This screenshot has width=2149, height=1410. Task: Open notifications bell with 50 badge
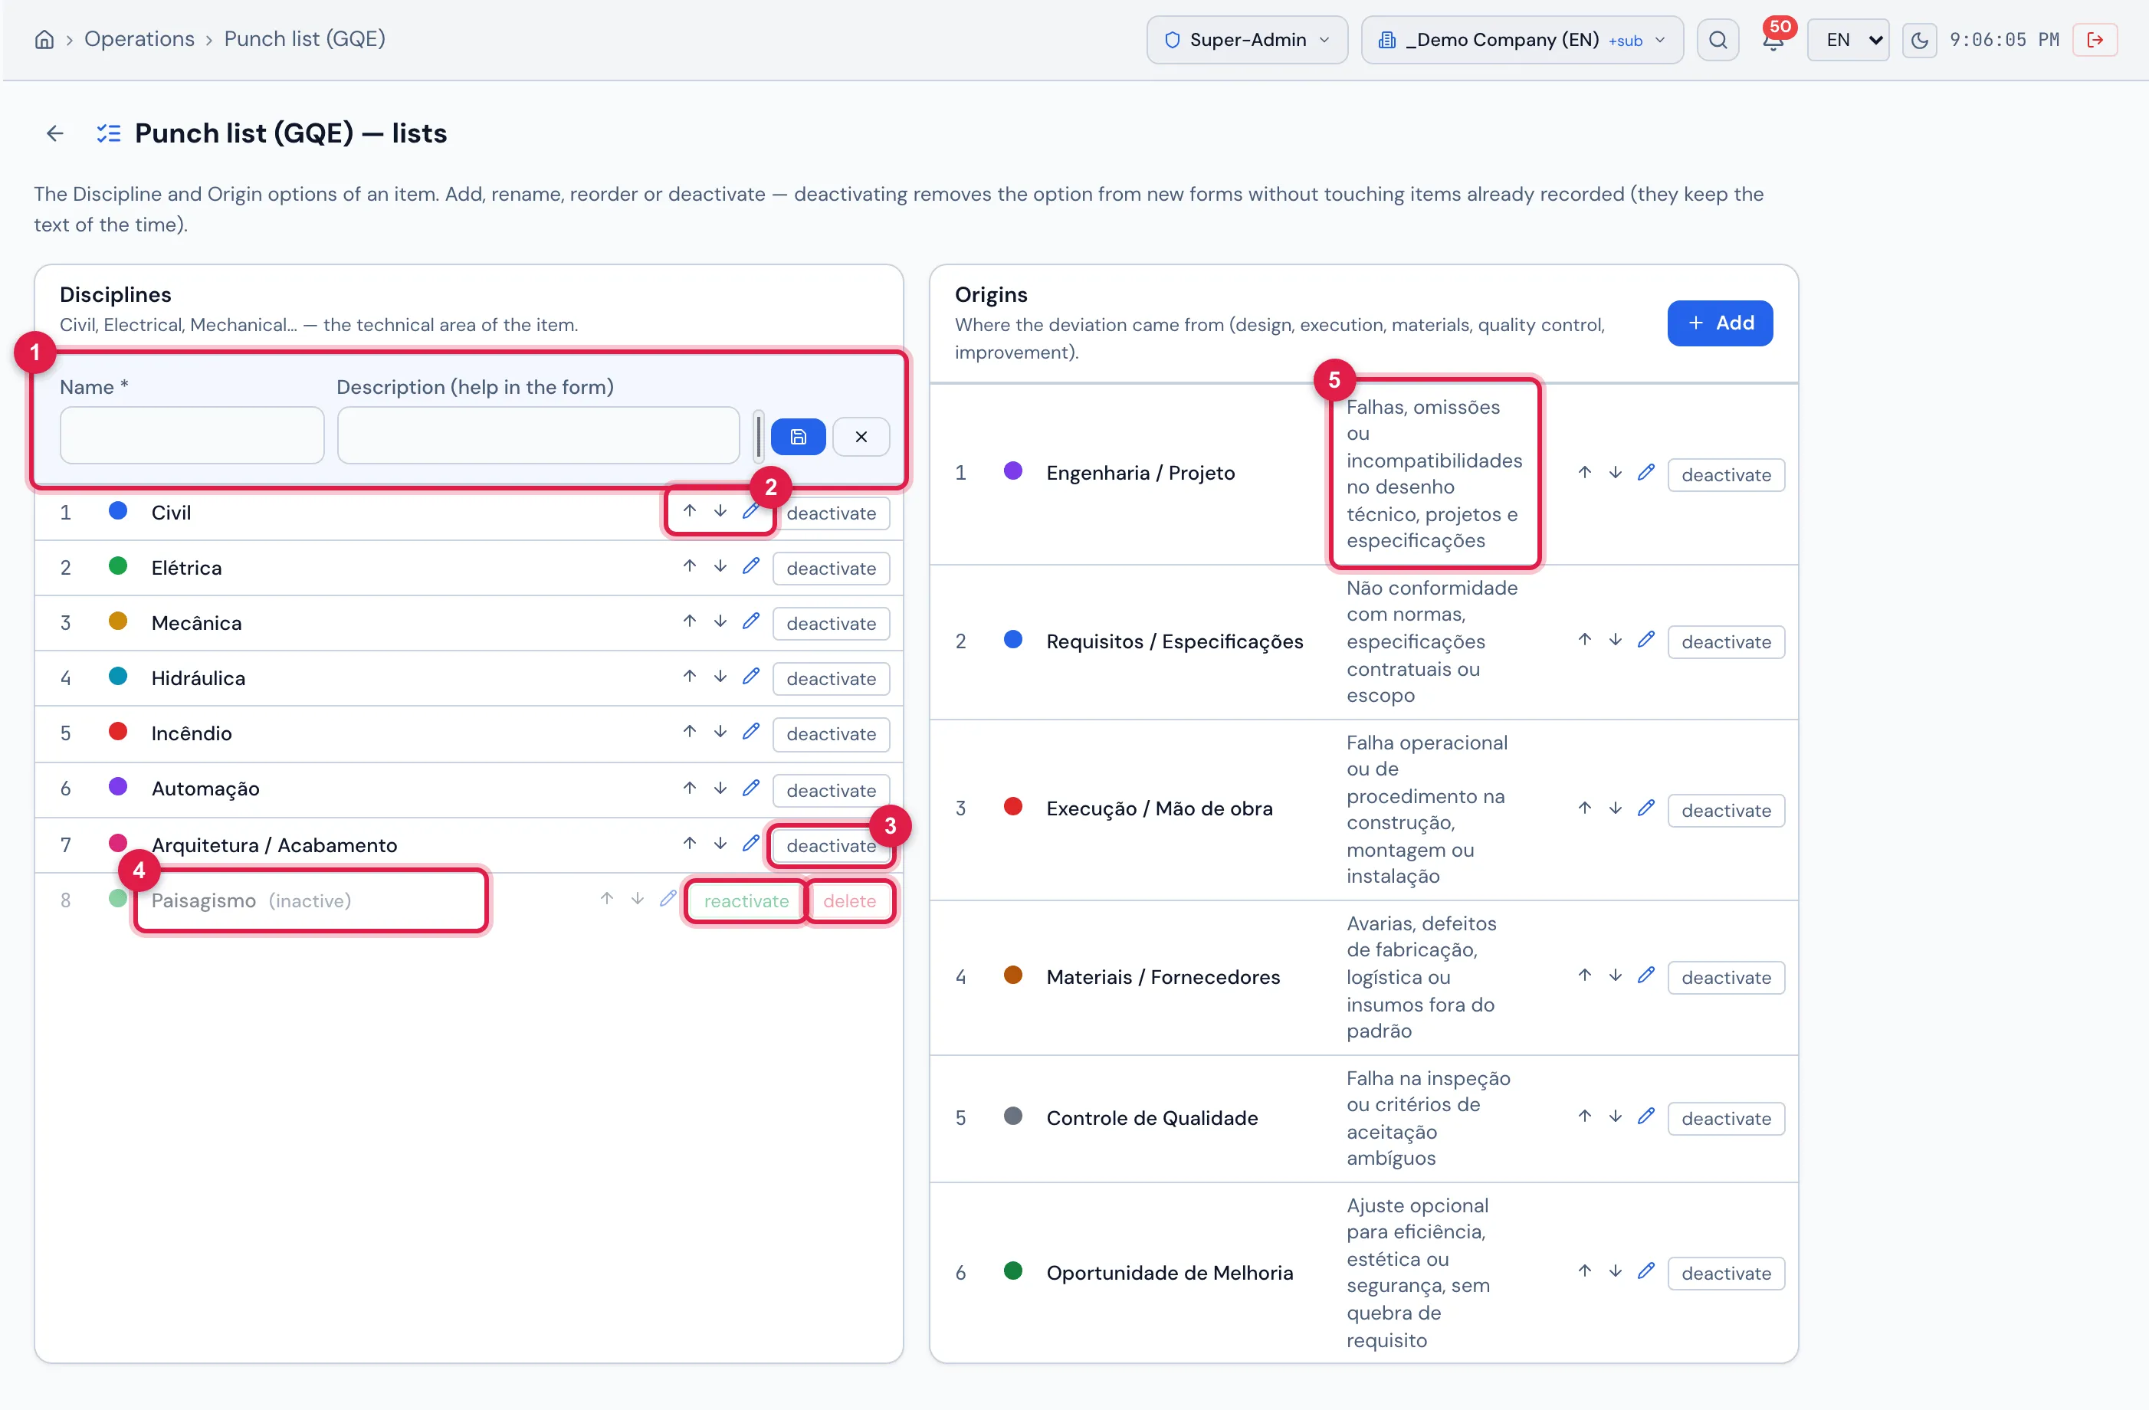point(1773,40)
